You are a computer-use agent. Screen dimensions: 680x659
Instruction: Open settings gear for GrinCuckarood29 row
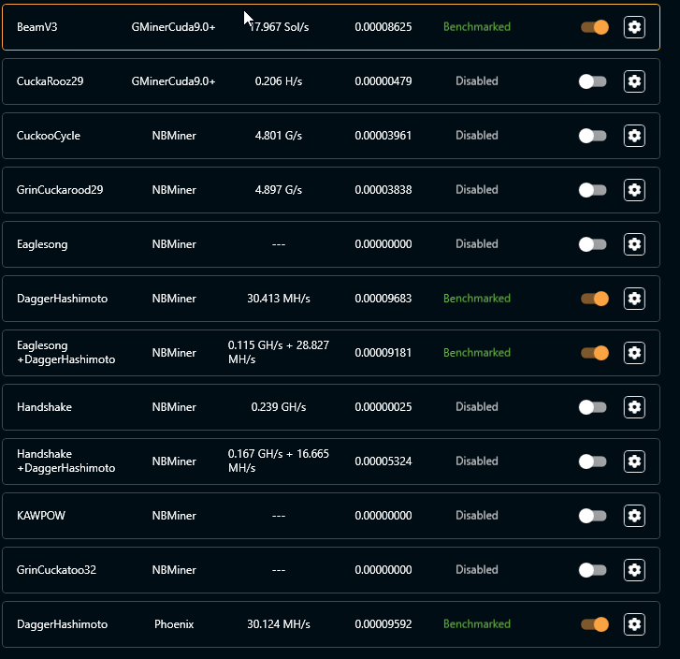(x=634, y=190)
